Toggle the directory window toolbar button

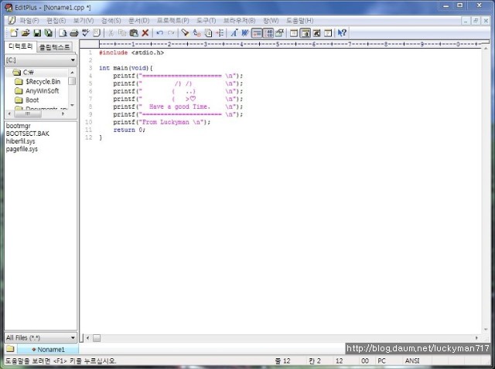(x=306, y=32)
